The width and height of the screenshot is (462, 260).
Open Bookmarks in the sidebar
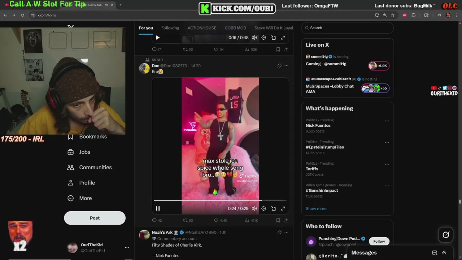[x=87, y=136]
